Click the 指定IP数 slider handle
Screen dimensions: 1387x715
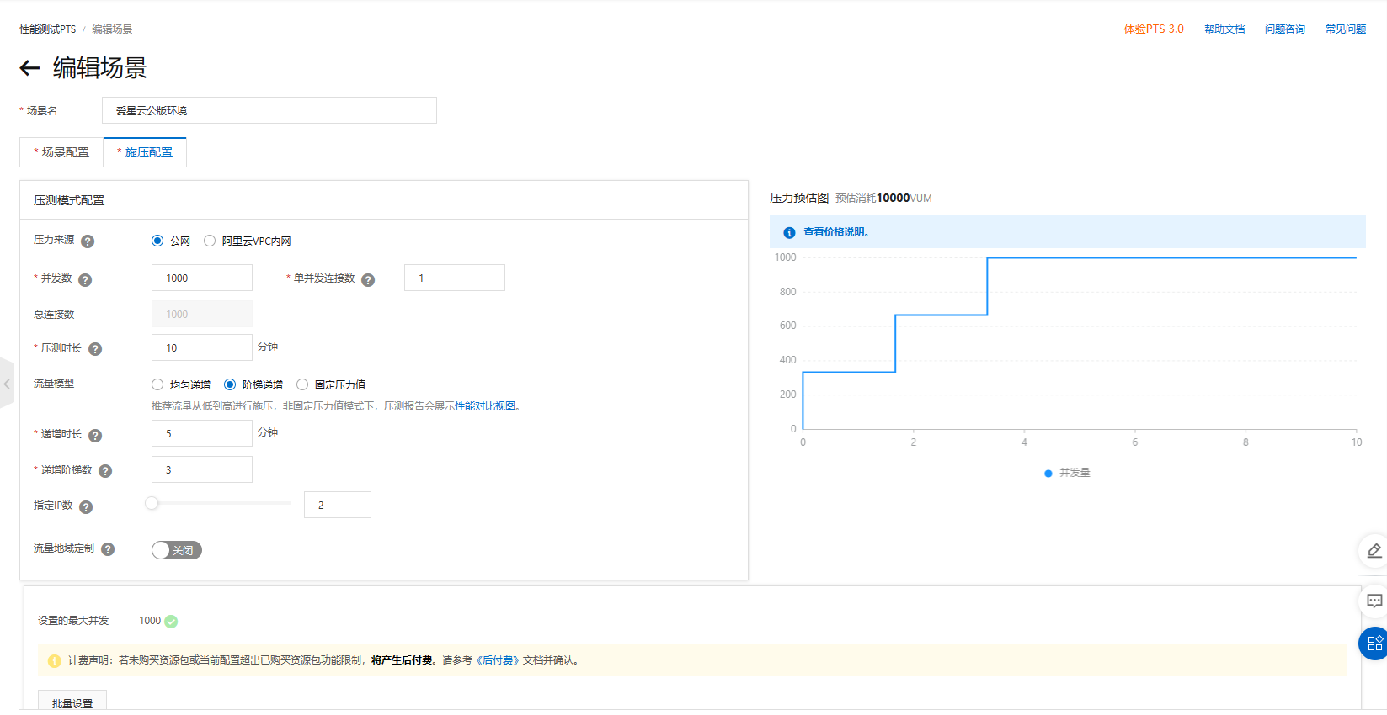coord(152,503)
